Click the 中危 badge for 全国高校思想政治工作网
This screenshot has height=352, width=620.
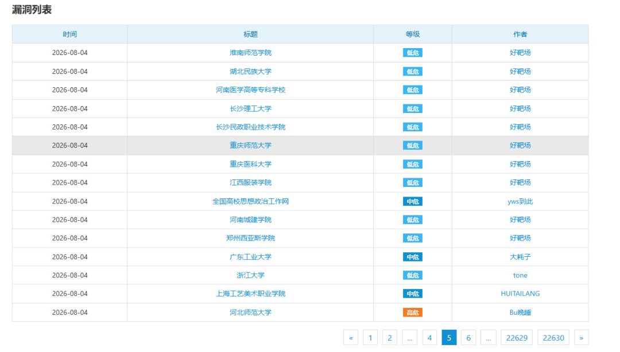(x=412, y=201)
